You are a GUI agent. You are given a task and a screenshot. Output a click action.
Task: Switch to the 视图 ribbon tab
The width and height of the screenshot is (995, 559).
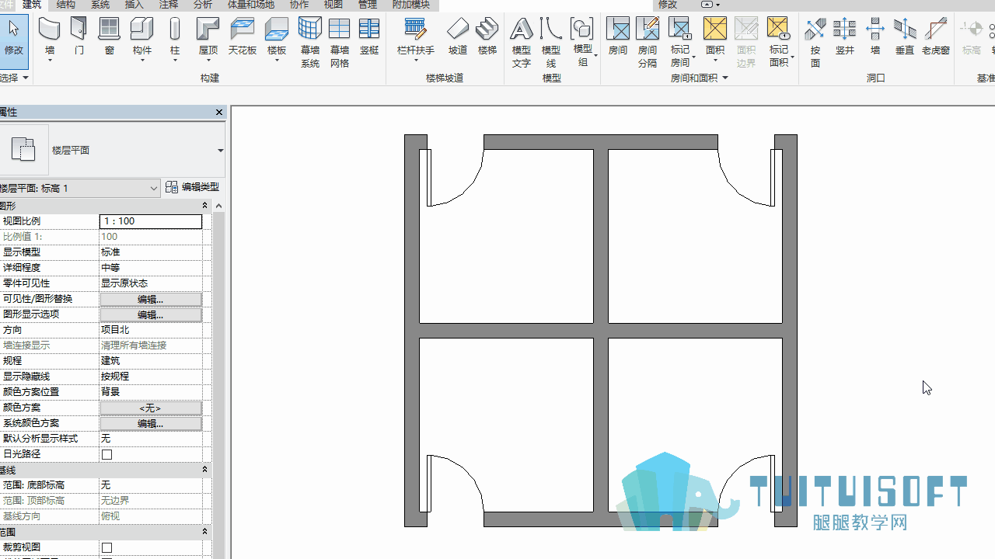[x=333, y=5]
